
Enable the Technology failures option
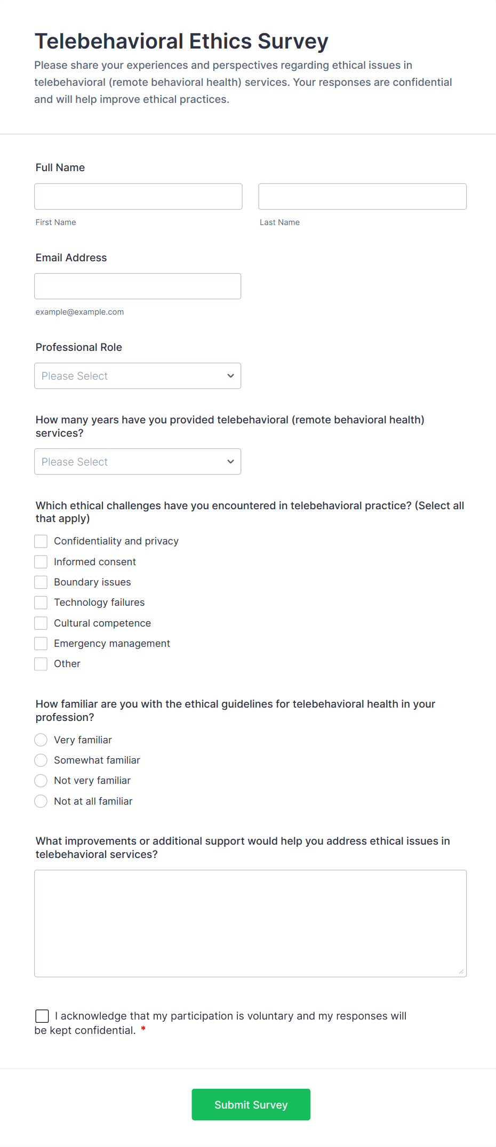click(41, 603)
